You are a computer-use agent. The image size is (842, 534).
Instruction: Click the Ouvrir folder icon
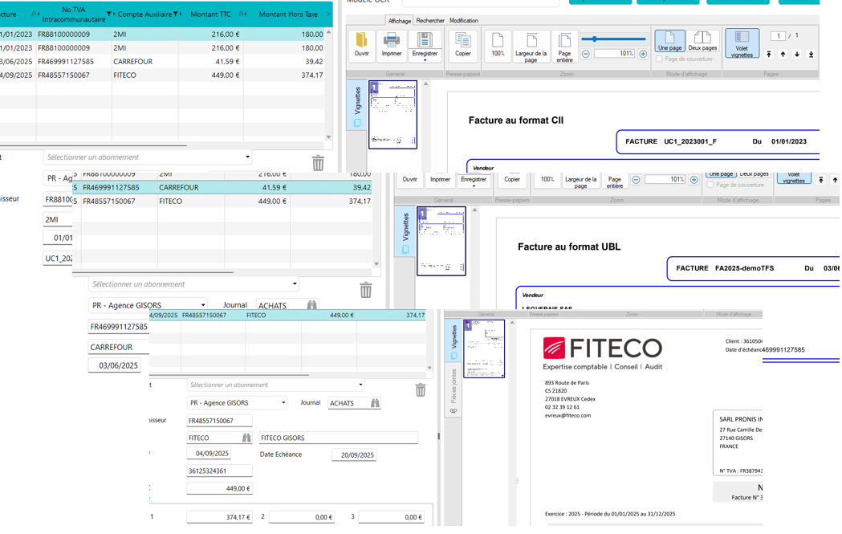click(x=362, y=44)
